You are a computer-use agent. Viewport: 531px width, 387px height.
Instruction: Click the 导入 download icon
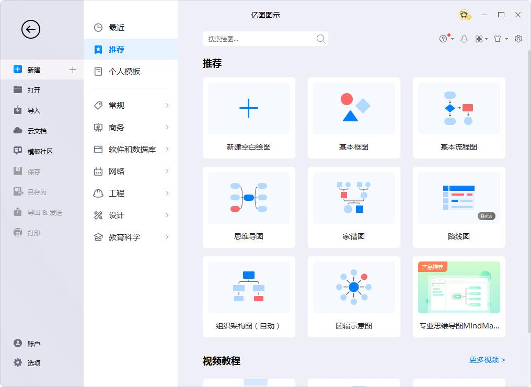pos(18,110)
